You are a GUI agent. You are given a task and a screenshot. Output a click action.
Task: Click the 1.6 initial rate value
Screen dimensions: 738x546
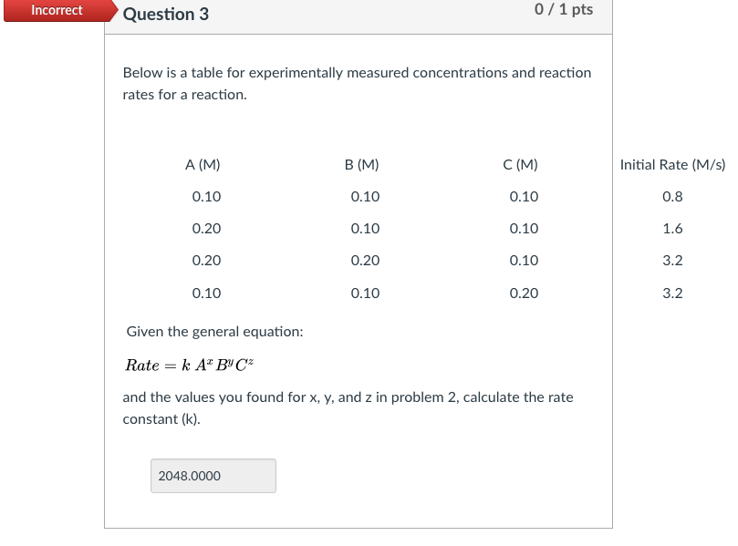(673, 228)
